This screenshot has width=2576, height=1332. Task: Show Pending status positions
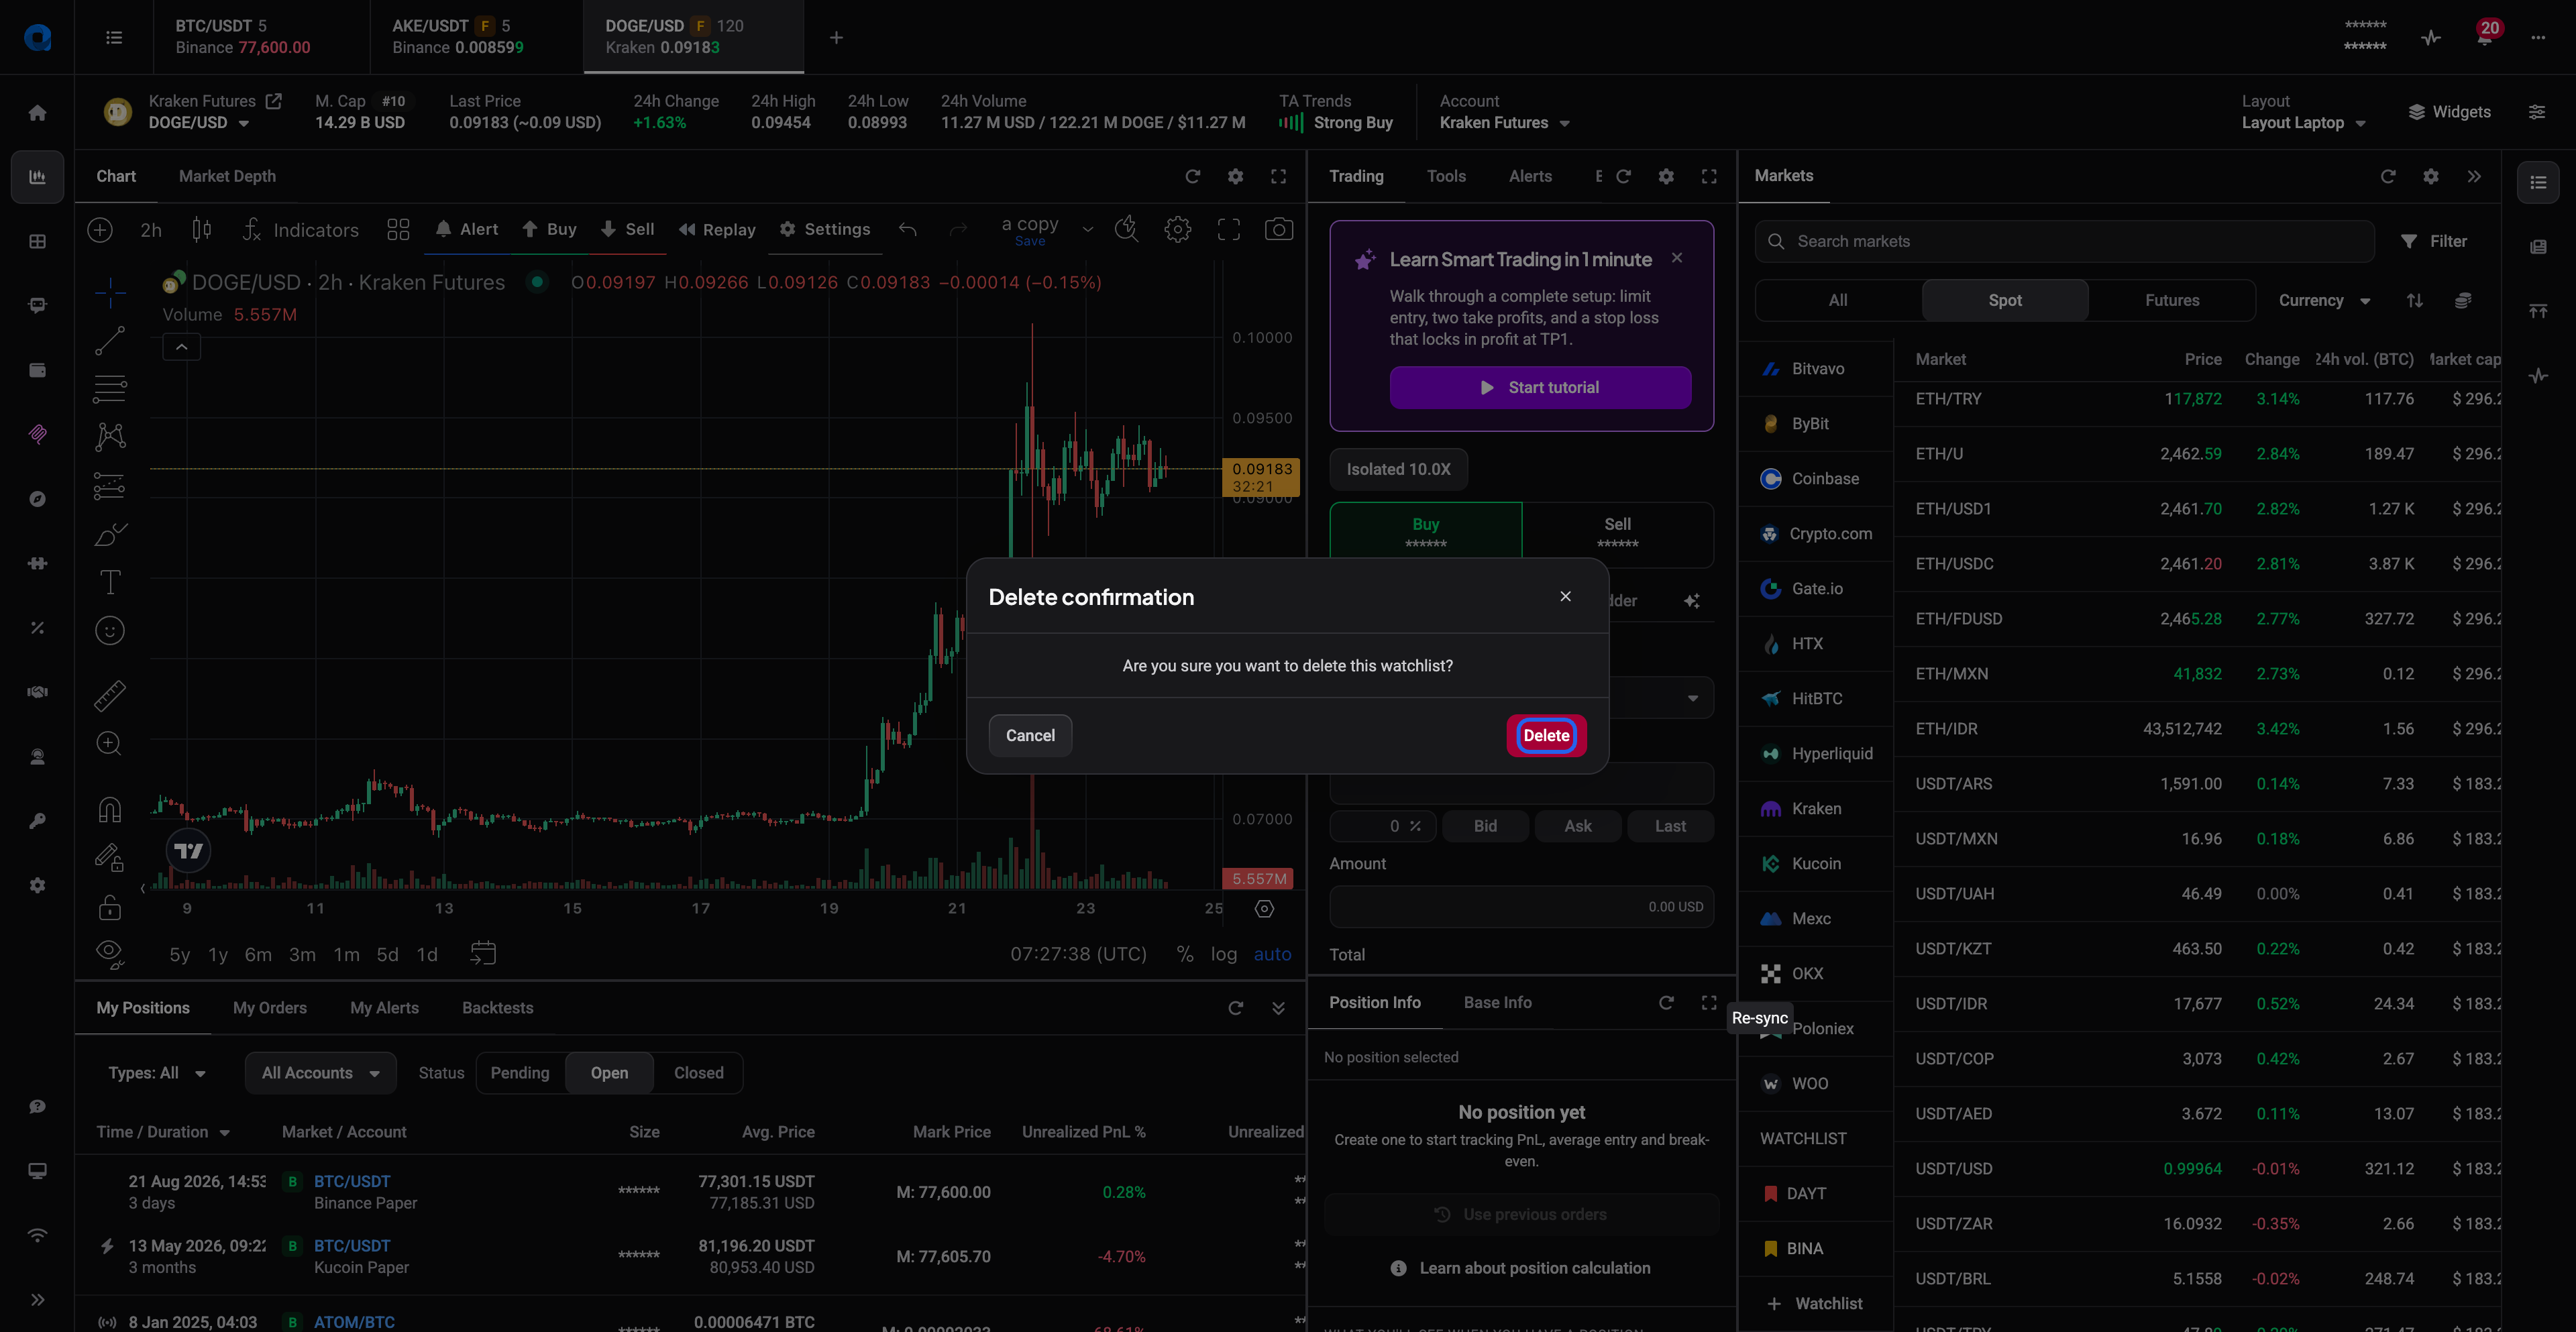click(x=520, y=1072)
